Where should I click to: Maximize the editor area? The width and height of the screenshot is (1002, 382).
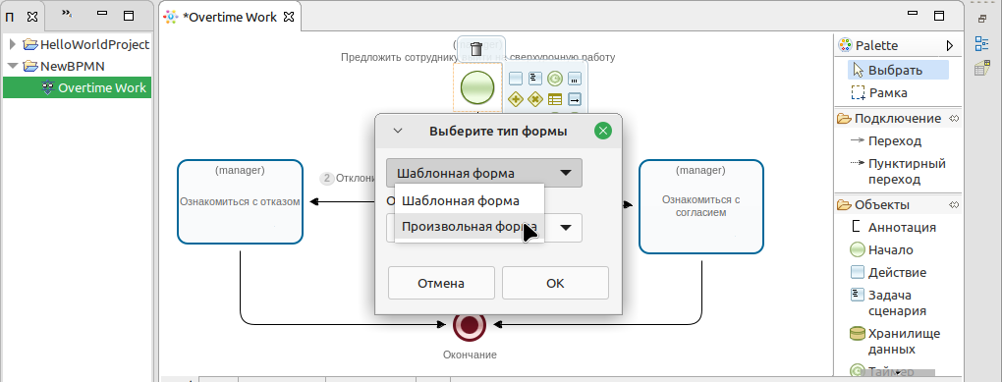point(939,16)
